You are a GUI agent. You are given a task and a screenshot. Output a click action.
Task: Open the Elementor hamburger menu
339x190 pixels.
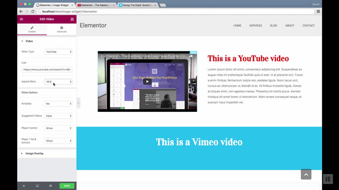21,19
